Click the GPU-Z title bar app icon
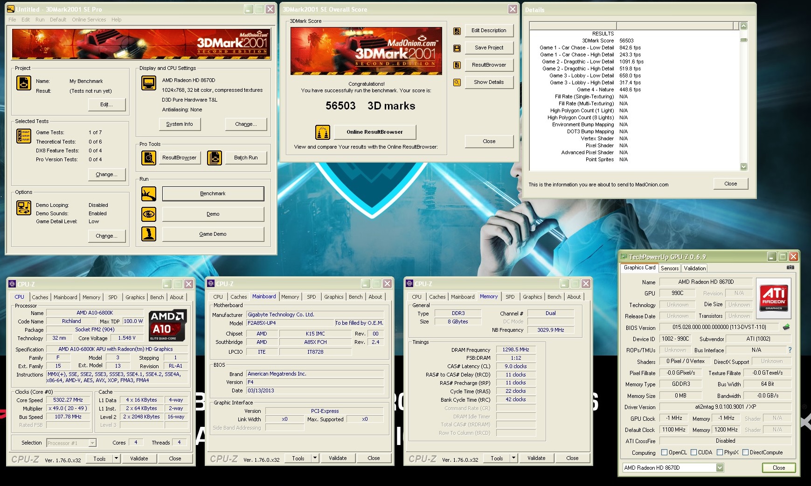 point(624,257)
